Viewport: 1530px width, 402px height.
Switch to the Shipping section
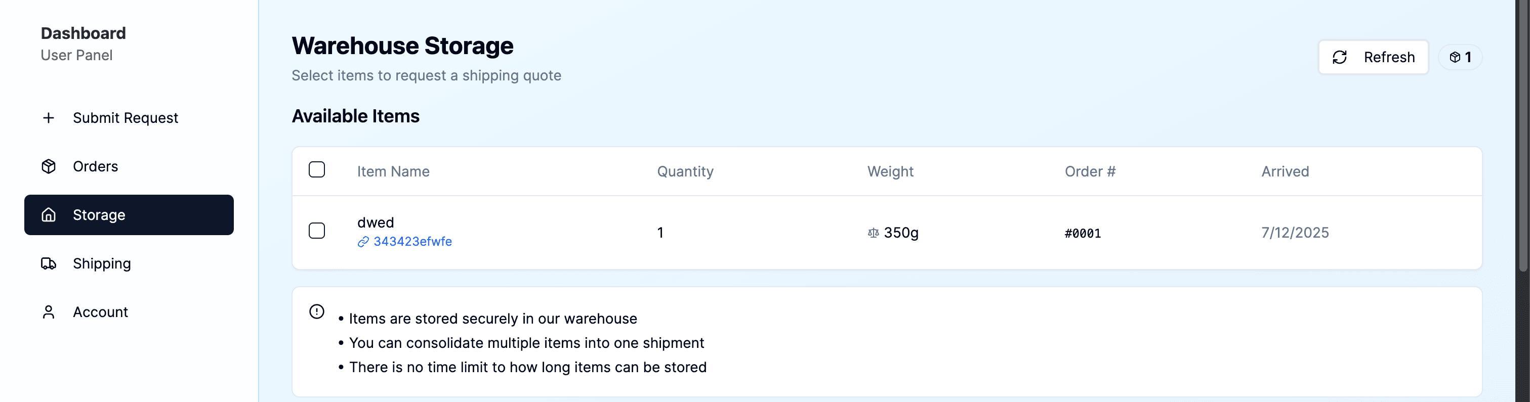pos(102,263)
